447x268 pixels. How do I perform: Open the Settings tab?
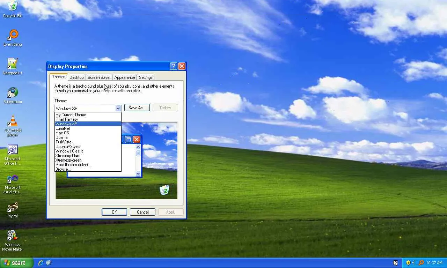click(x=146, y=77)
